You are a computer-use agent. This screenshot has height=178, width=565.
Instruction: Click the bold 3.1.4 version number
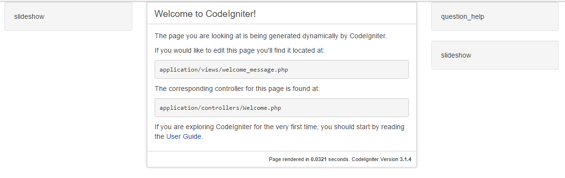[406, 159]
